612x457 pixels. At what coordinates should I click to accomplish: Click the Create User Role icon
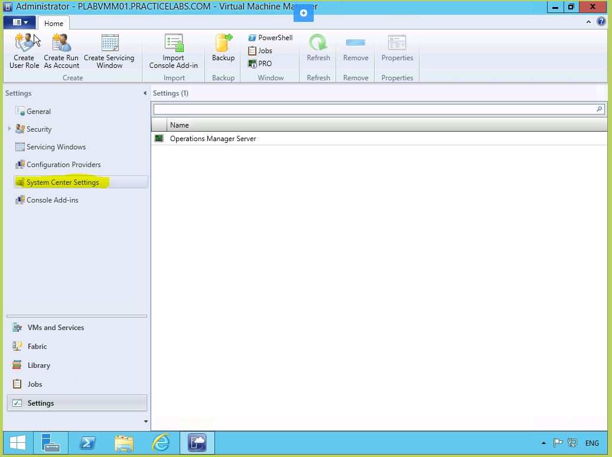pos(24,51)
